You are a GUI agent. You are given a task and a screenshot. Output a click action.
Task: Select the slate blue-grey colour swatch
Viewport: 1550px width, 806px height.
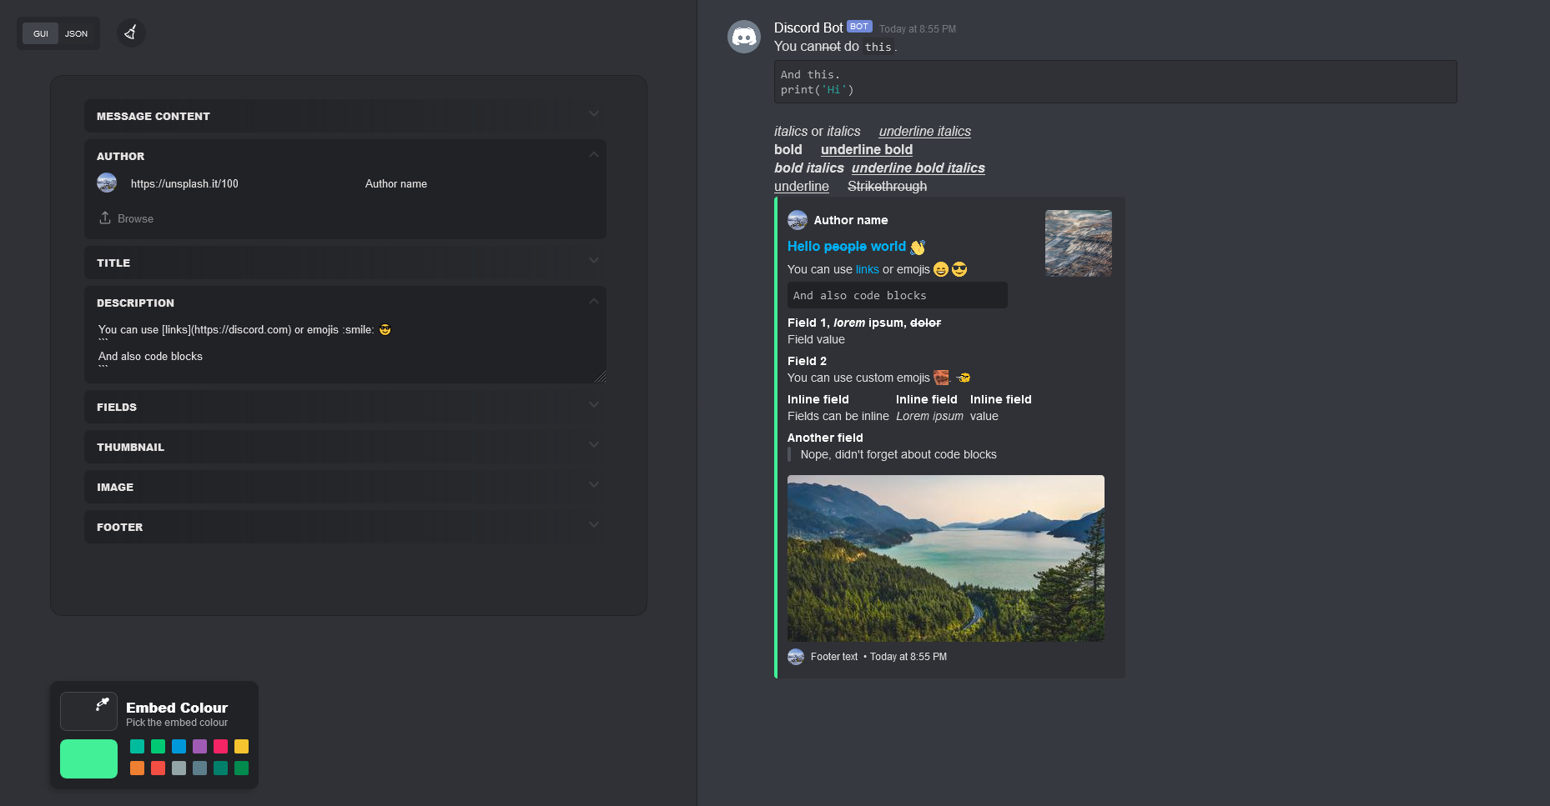click(x=199, y=768)
